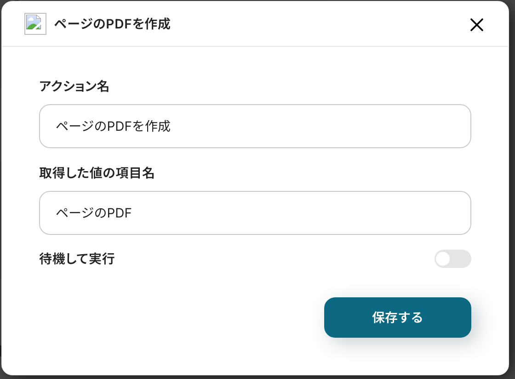This screenshot has height=379, width=515.
Task: Click the 待機して実行 label text
Action: (77, 259)
